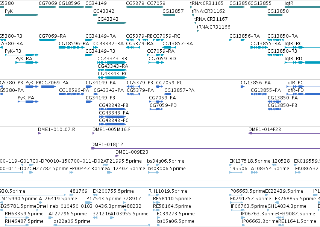Select the CG43343 gene bar
Image resolution: width=320 pixels, height=227 pixels.
(x=112, y=23)
